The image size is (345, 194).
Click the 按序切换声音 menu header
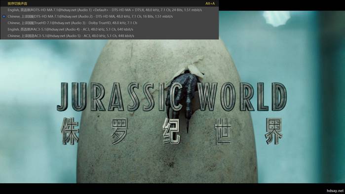[17, 3]
